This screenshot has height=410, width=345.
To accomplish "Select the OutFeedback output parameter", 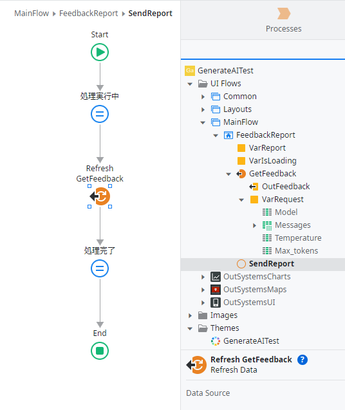I will click(x=286, y=187).
